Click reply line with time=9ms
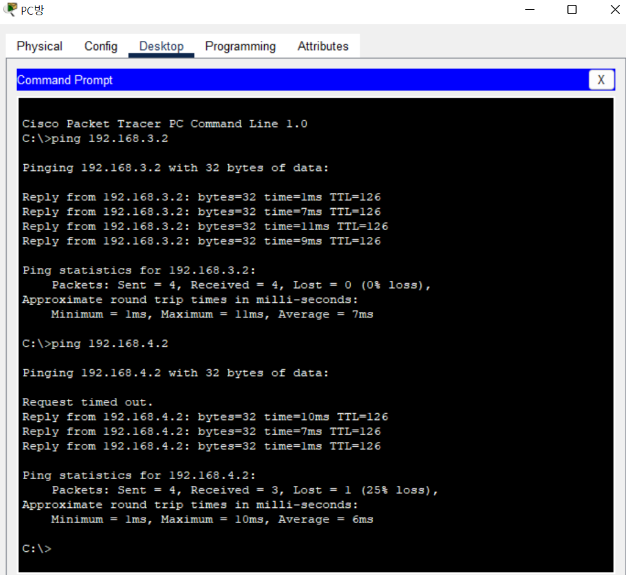Viewport: 626px width, 575px height. tap(201, 241)
